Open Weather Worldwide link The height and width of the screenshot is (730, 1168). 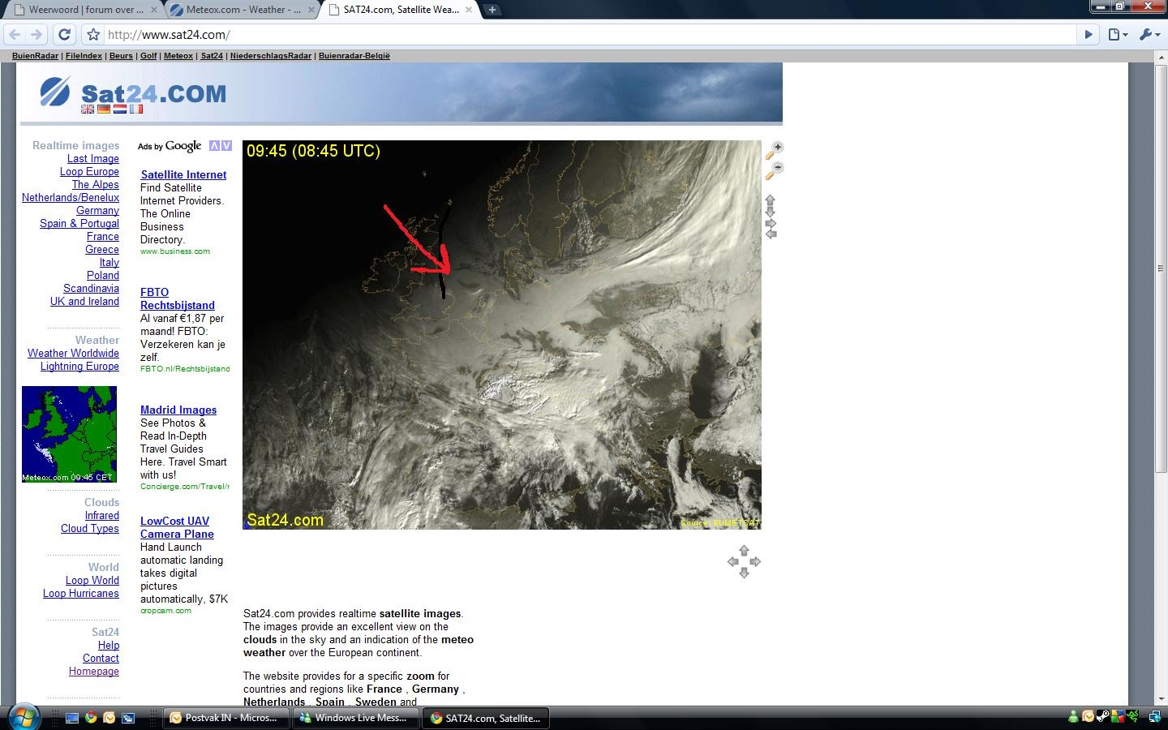(73, 354)
